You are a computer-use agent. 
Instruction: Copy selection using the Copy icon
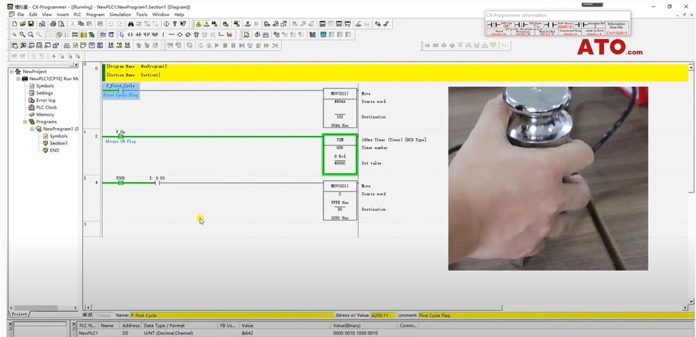click(81, 24)
